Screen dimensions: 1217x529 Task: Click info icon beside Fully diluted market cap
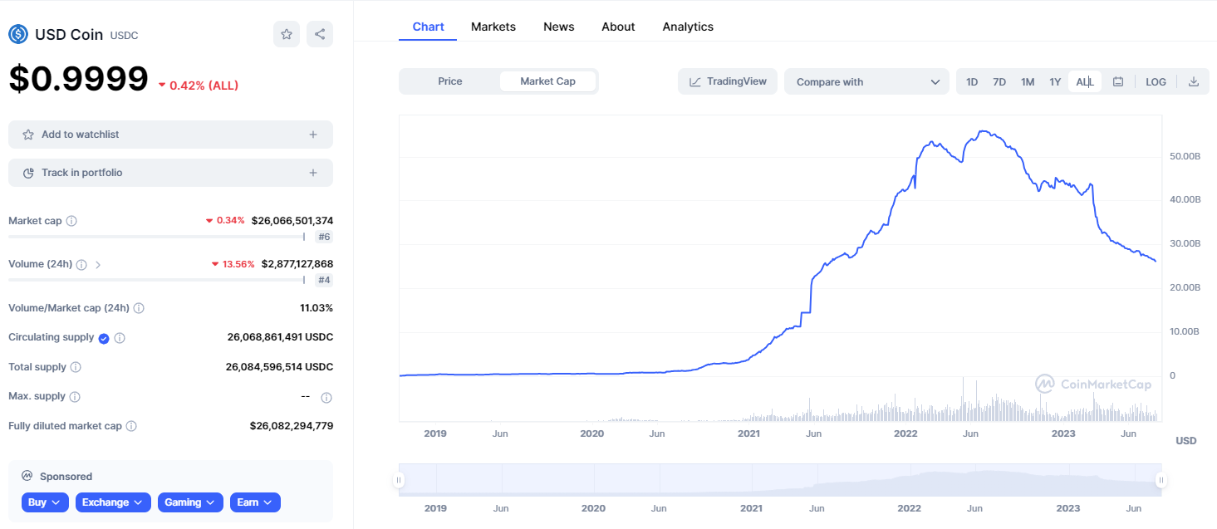pos(131,426)
